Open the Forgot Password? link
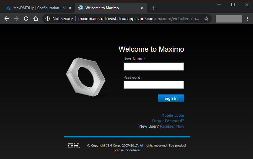 (168, 121)
